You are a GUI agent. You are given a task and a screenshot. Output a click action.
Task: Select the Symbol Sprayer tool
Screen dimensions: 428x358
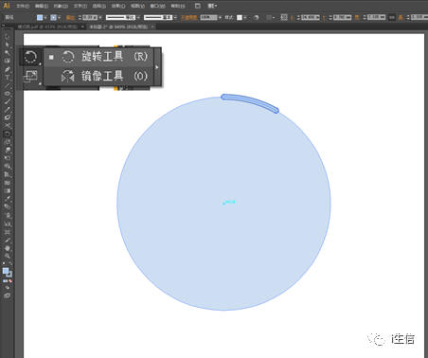(x=8, y=216)
